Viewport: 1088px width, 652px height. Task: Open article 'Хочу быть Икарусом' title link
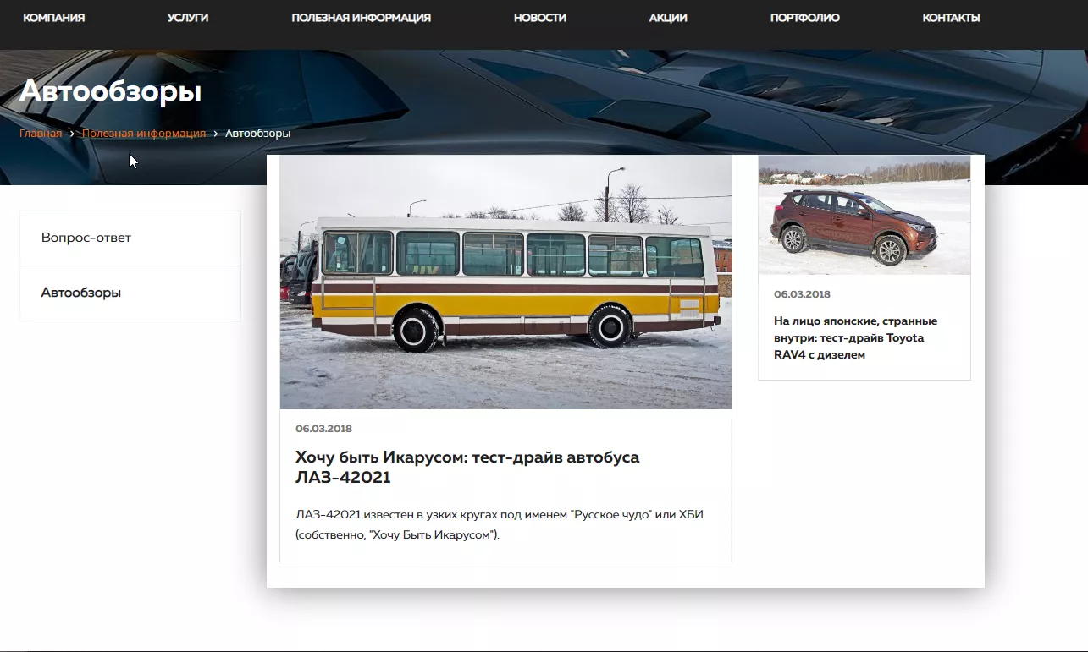pos(467,468)
